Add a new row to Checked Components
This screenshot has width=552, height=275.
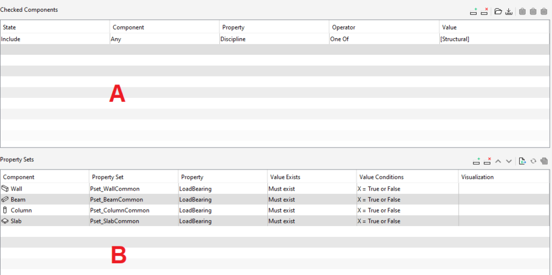coord(474,11)
